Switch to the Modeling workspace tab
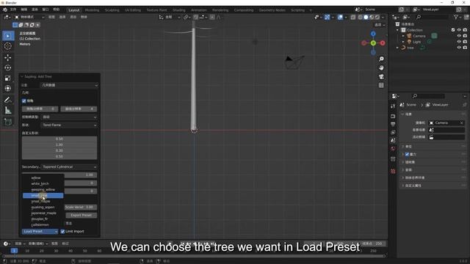The height and width of the screenshot is (264, 470). (92, 10)
